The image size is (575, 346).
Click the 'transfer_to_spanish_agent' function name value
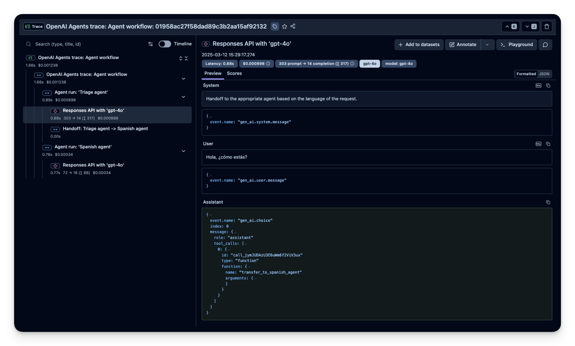[270, 273]
